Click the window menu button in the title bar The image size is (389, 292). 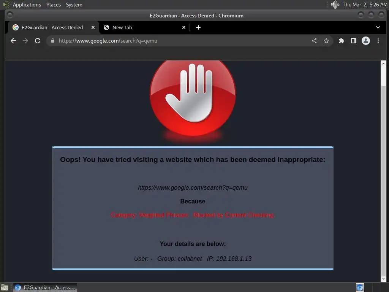tap(9, 15)
